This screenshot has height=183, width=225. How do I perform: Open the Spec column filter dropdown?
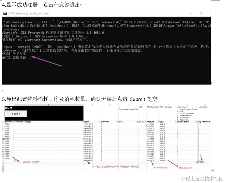coord(176,122)
